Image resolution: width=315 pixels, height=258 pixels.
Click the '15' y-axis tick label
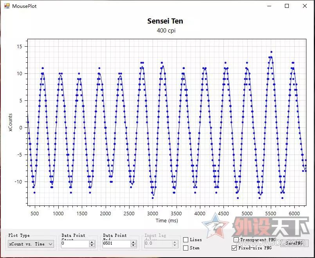coord(20,47)
